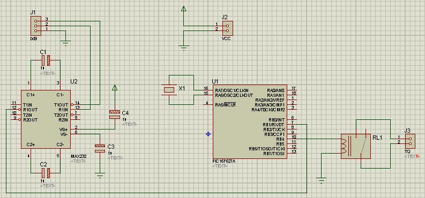The height and width of the screenshot is (198, 425).
Task: Select the RL1 relay component
Action: click(x=356, y=146)
